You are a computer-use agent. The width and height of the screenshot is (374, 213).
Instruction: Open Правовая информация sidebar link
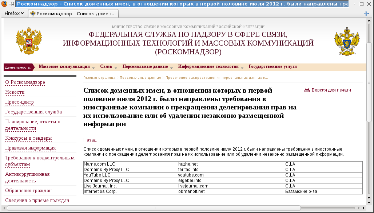point(30,148)
